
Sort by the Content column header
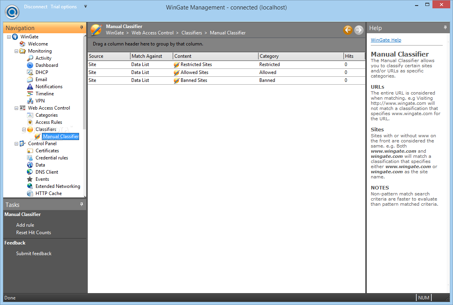(x=215, y=56)
